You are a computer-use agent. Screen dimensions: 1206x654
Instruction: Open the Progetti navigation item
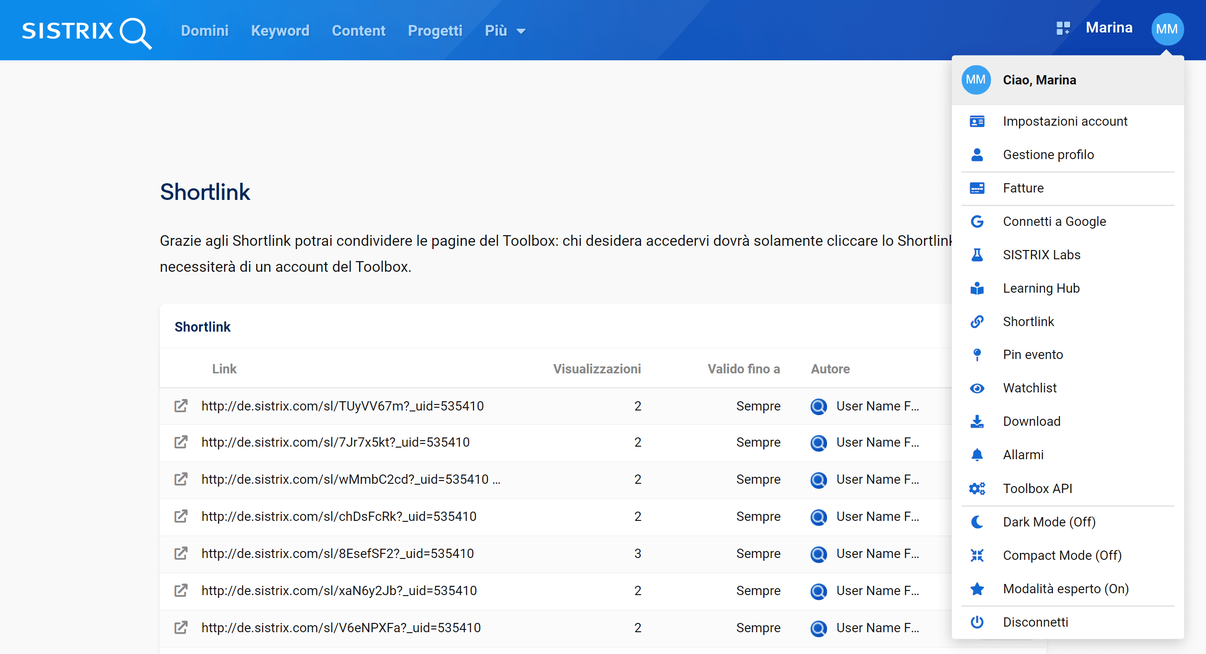[435, 31]
